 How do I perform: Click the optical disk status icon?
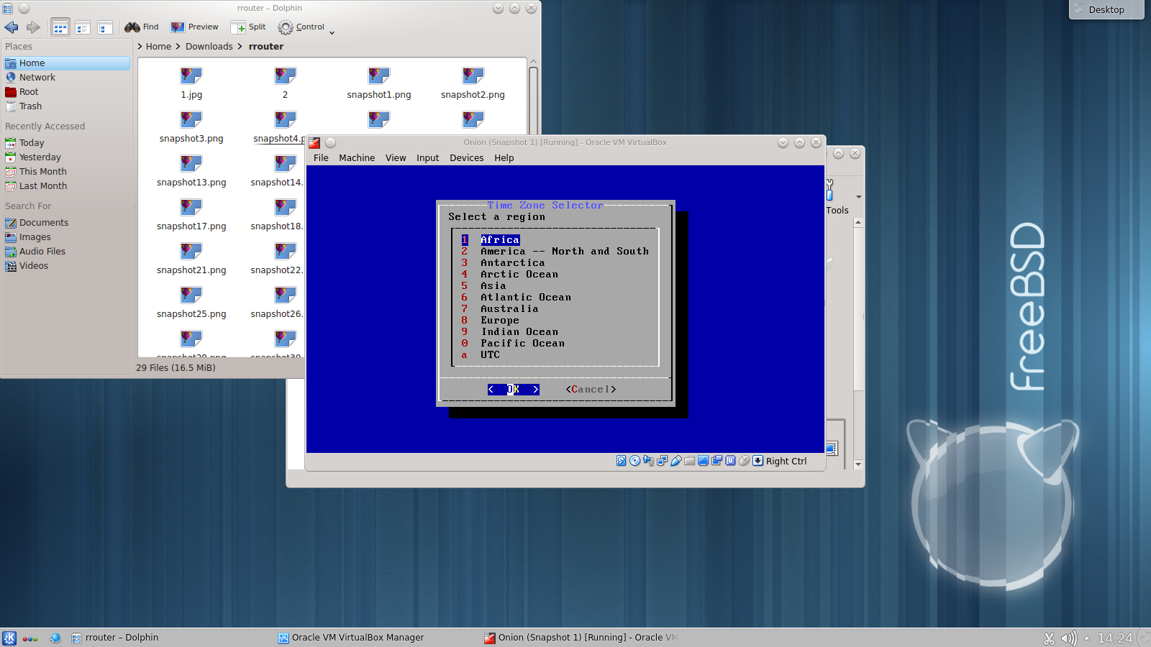(x=635, y=461)
